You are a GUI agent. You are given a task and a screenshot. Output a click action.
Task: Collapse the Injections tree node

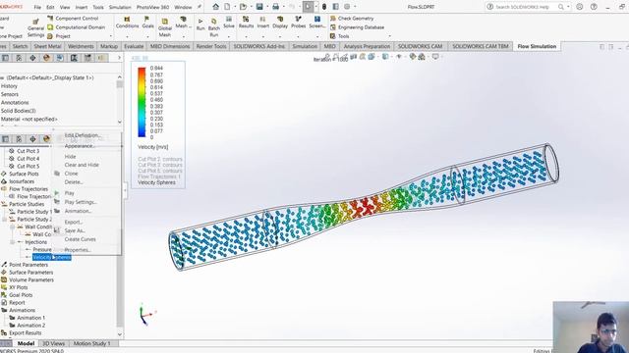coord(13,242)
